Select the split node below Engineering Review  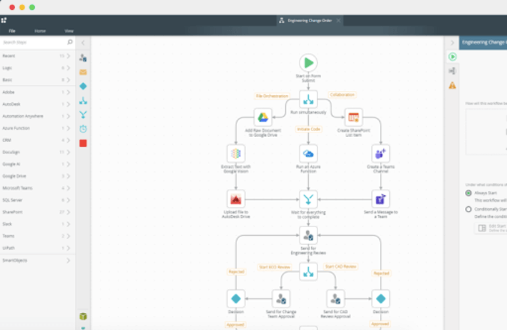[308, 272]
